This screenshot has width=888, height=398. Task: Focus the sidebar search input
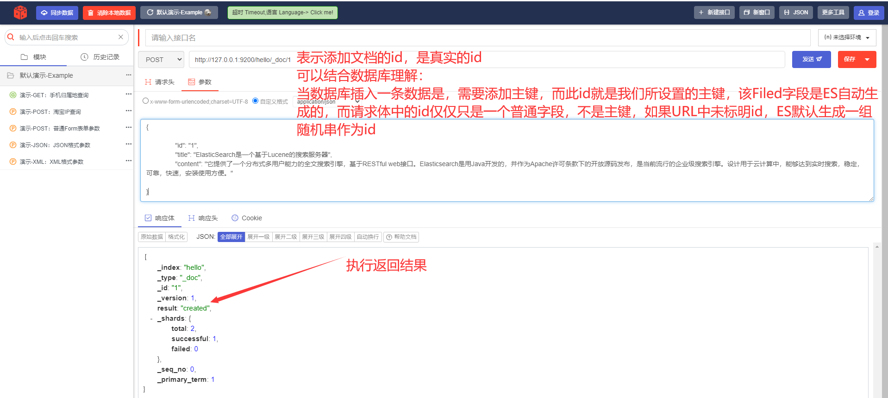point(66,37)
